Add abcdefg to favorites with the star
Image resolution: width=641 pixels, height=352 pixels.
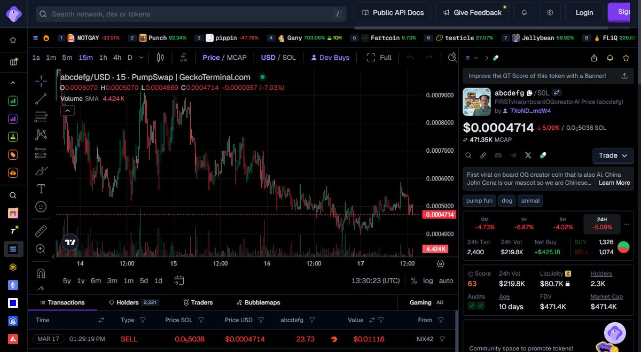pyautogui.click(x=626, y=58)
